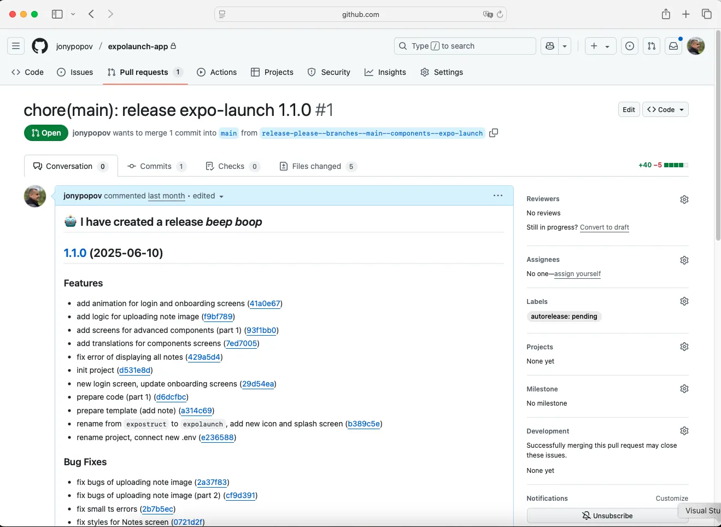Toggle the Safari sidebar button
The width and height of the screenshot is (721, 527).
pyautogui.click(x=57, y=14)
